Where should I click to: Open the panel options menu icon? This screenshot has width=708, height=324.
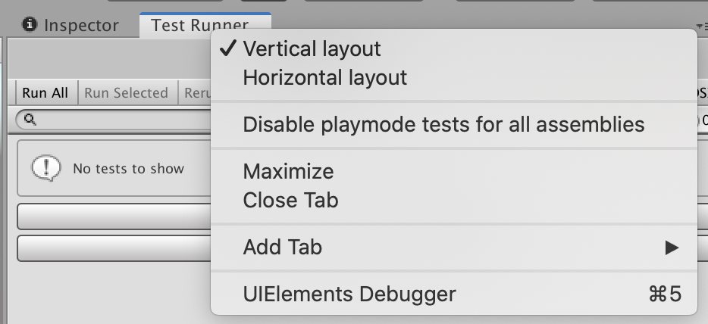700,26
